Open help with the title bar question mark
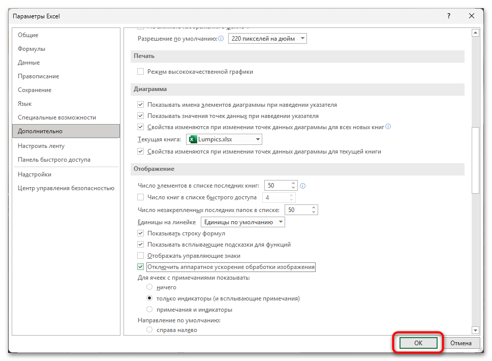 click(448, 16)
